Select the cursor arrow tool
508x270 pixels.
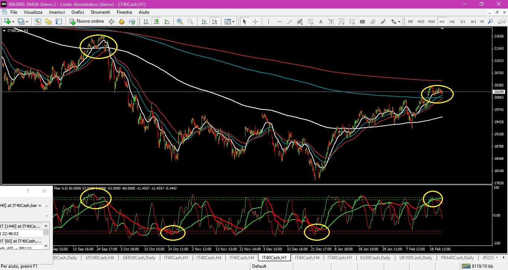(245, 22)
